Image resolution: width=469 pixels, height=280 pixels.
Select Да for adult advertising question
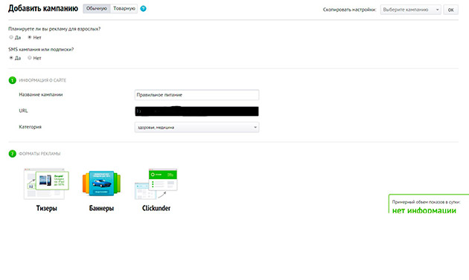11,37
